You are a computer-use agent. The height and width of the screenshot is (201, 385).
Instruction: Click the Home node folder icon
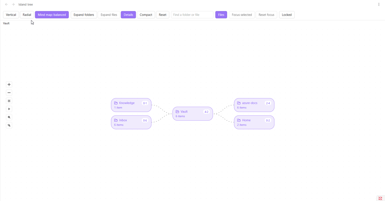point(239,120)
